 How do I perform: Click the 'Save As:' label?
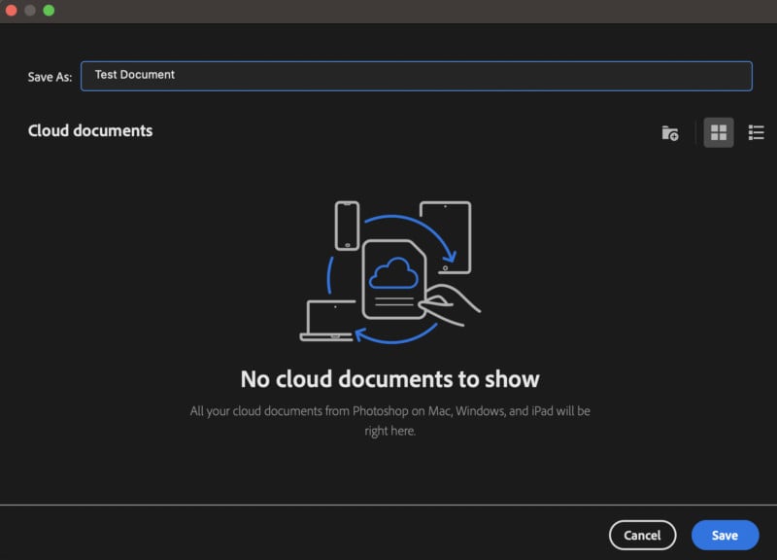(x=50, y=77)
